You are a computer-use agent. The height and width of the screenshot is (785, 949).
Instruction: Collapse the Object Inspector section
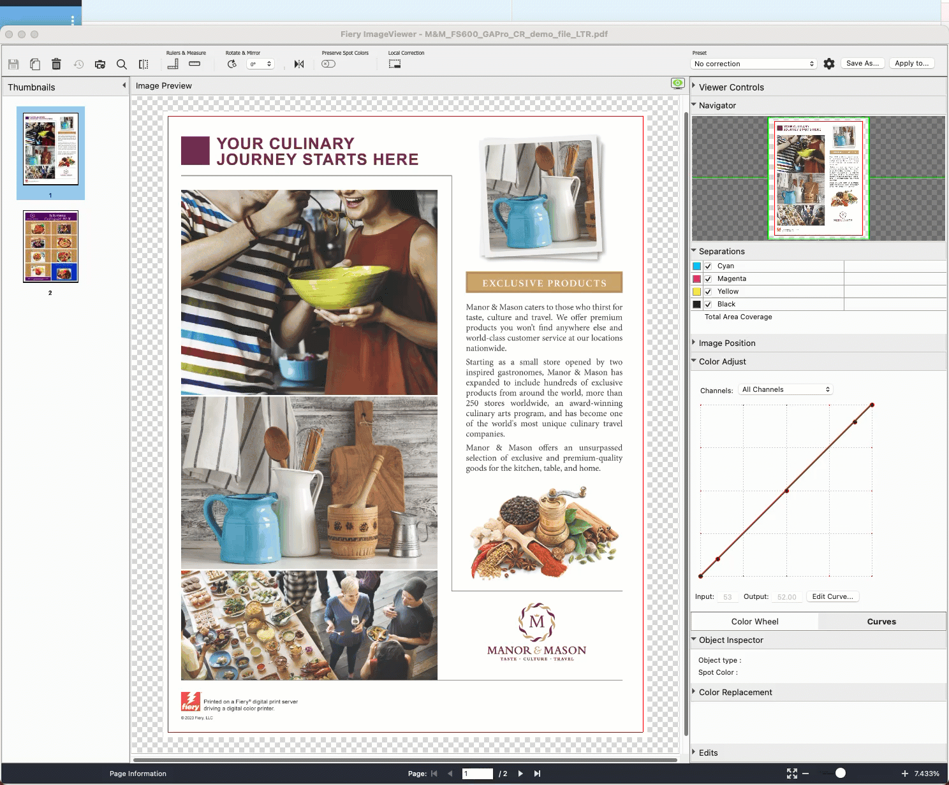694,639
